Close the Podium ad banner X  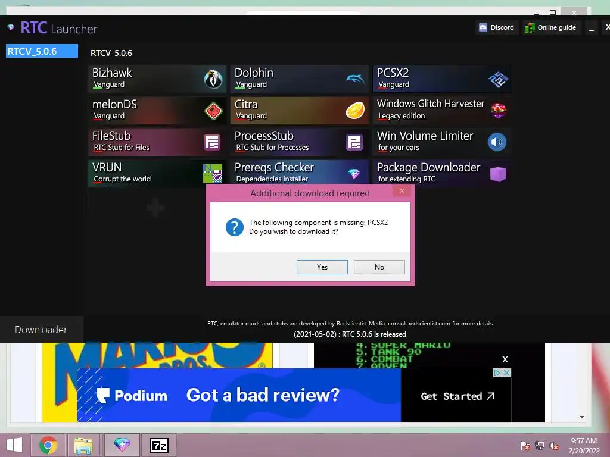pos(506,373)
